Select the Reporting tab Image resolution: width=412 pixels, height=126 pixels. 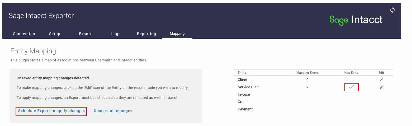(146, 34)
